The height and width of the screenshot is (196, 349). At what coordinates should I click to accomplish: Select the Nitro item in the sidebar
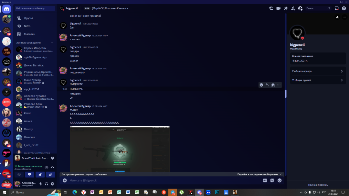27,26
